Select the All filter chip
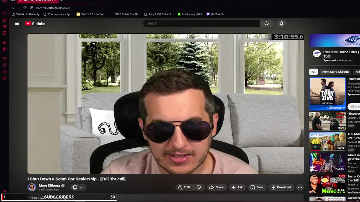The width and height of the screenshot is (360, 202). point(313,72)
